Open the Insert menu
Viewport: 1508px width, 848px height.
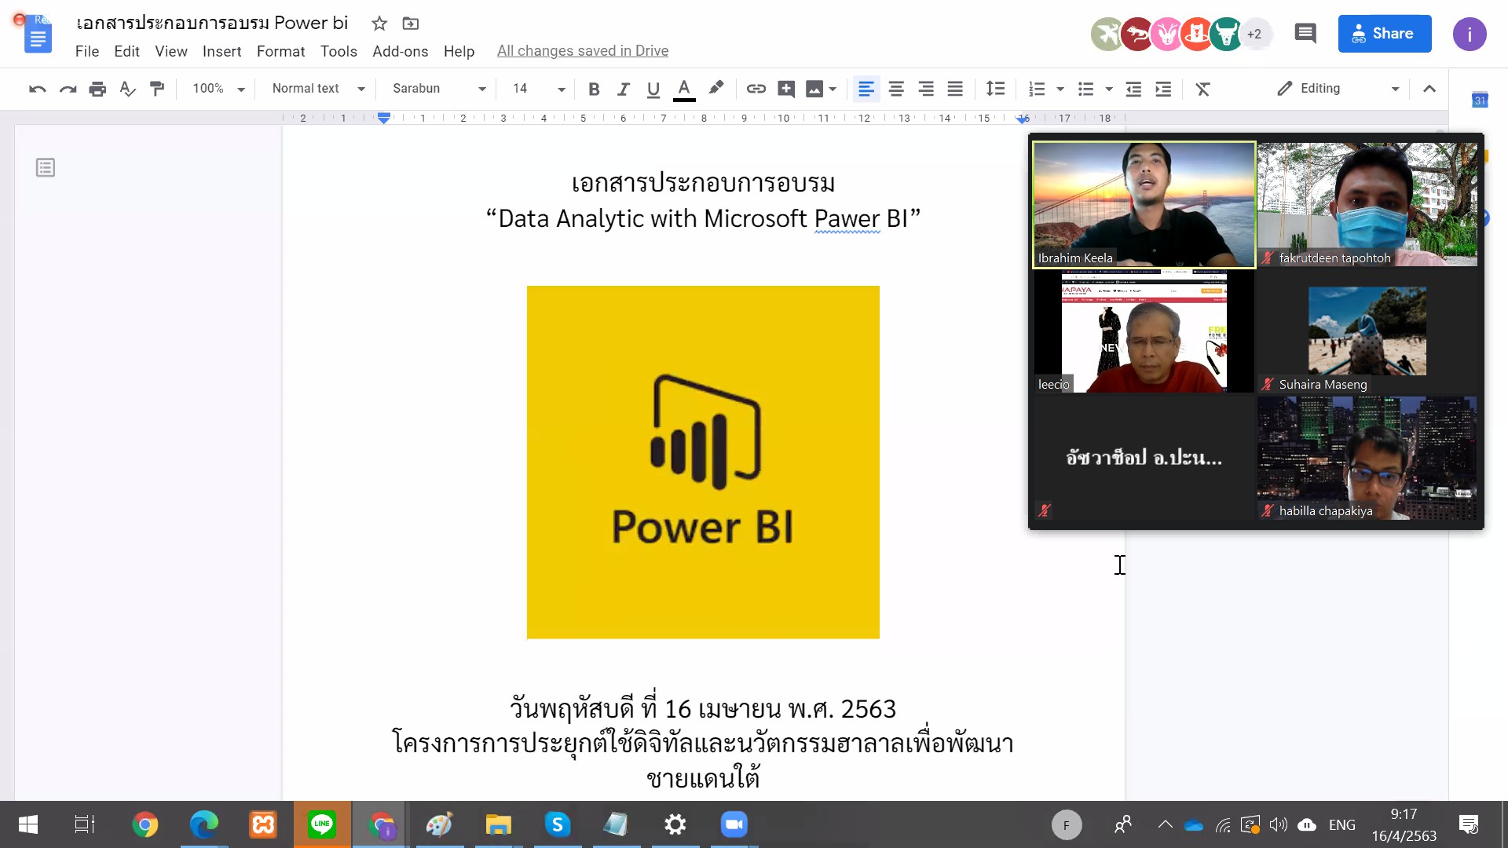(x=221, y=51)
